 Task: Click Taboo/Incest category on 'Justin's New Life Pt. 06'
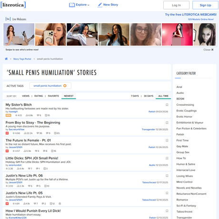click(149, 182)
